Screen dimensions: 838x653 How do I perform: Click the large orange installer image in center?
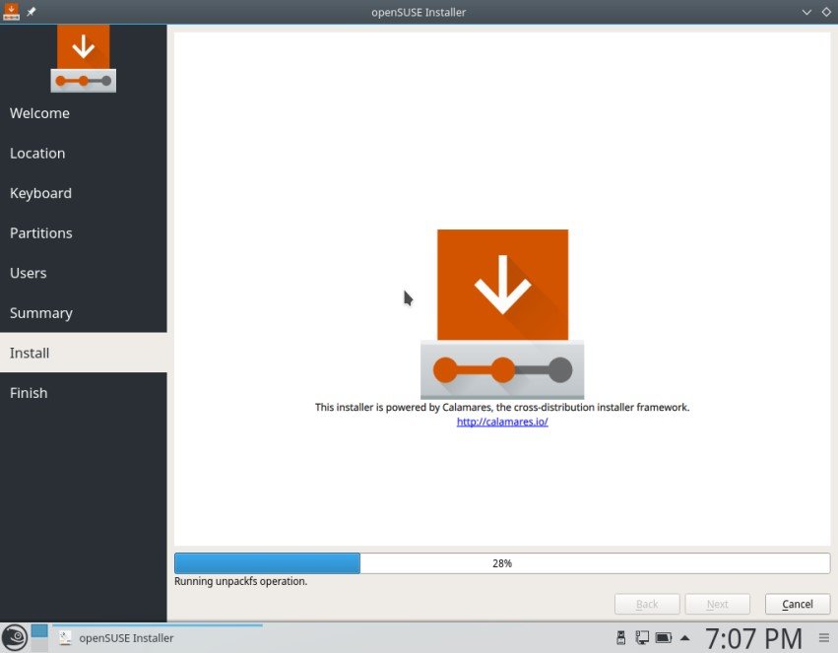click(x=502, y=314)
